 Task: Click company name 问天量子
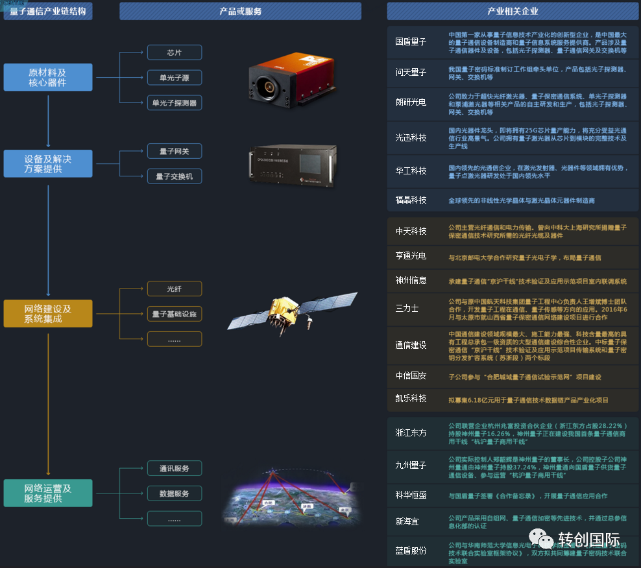tap(411, 73)
